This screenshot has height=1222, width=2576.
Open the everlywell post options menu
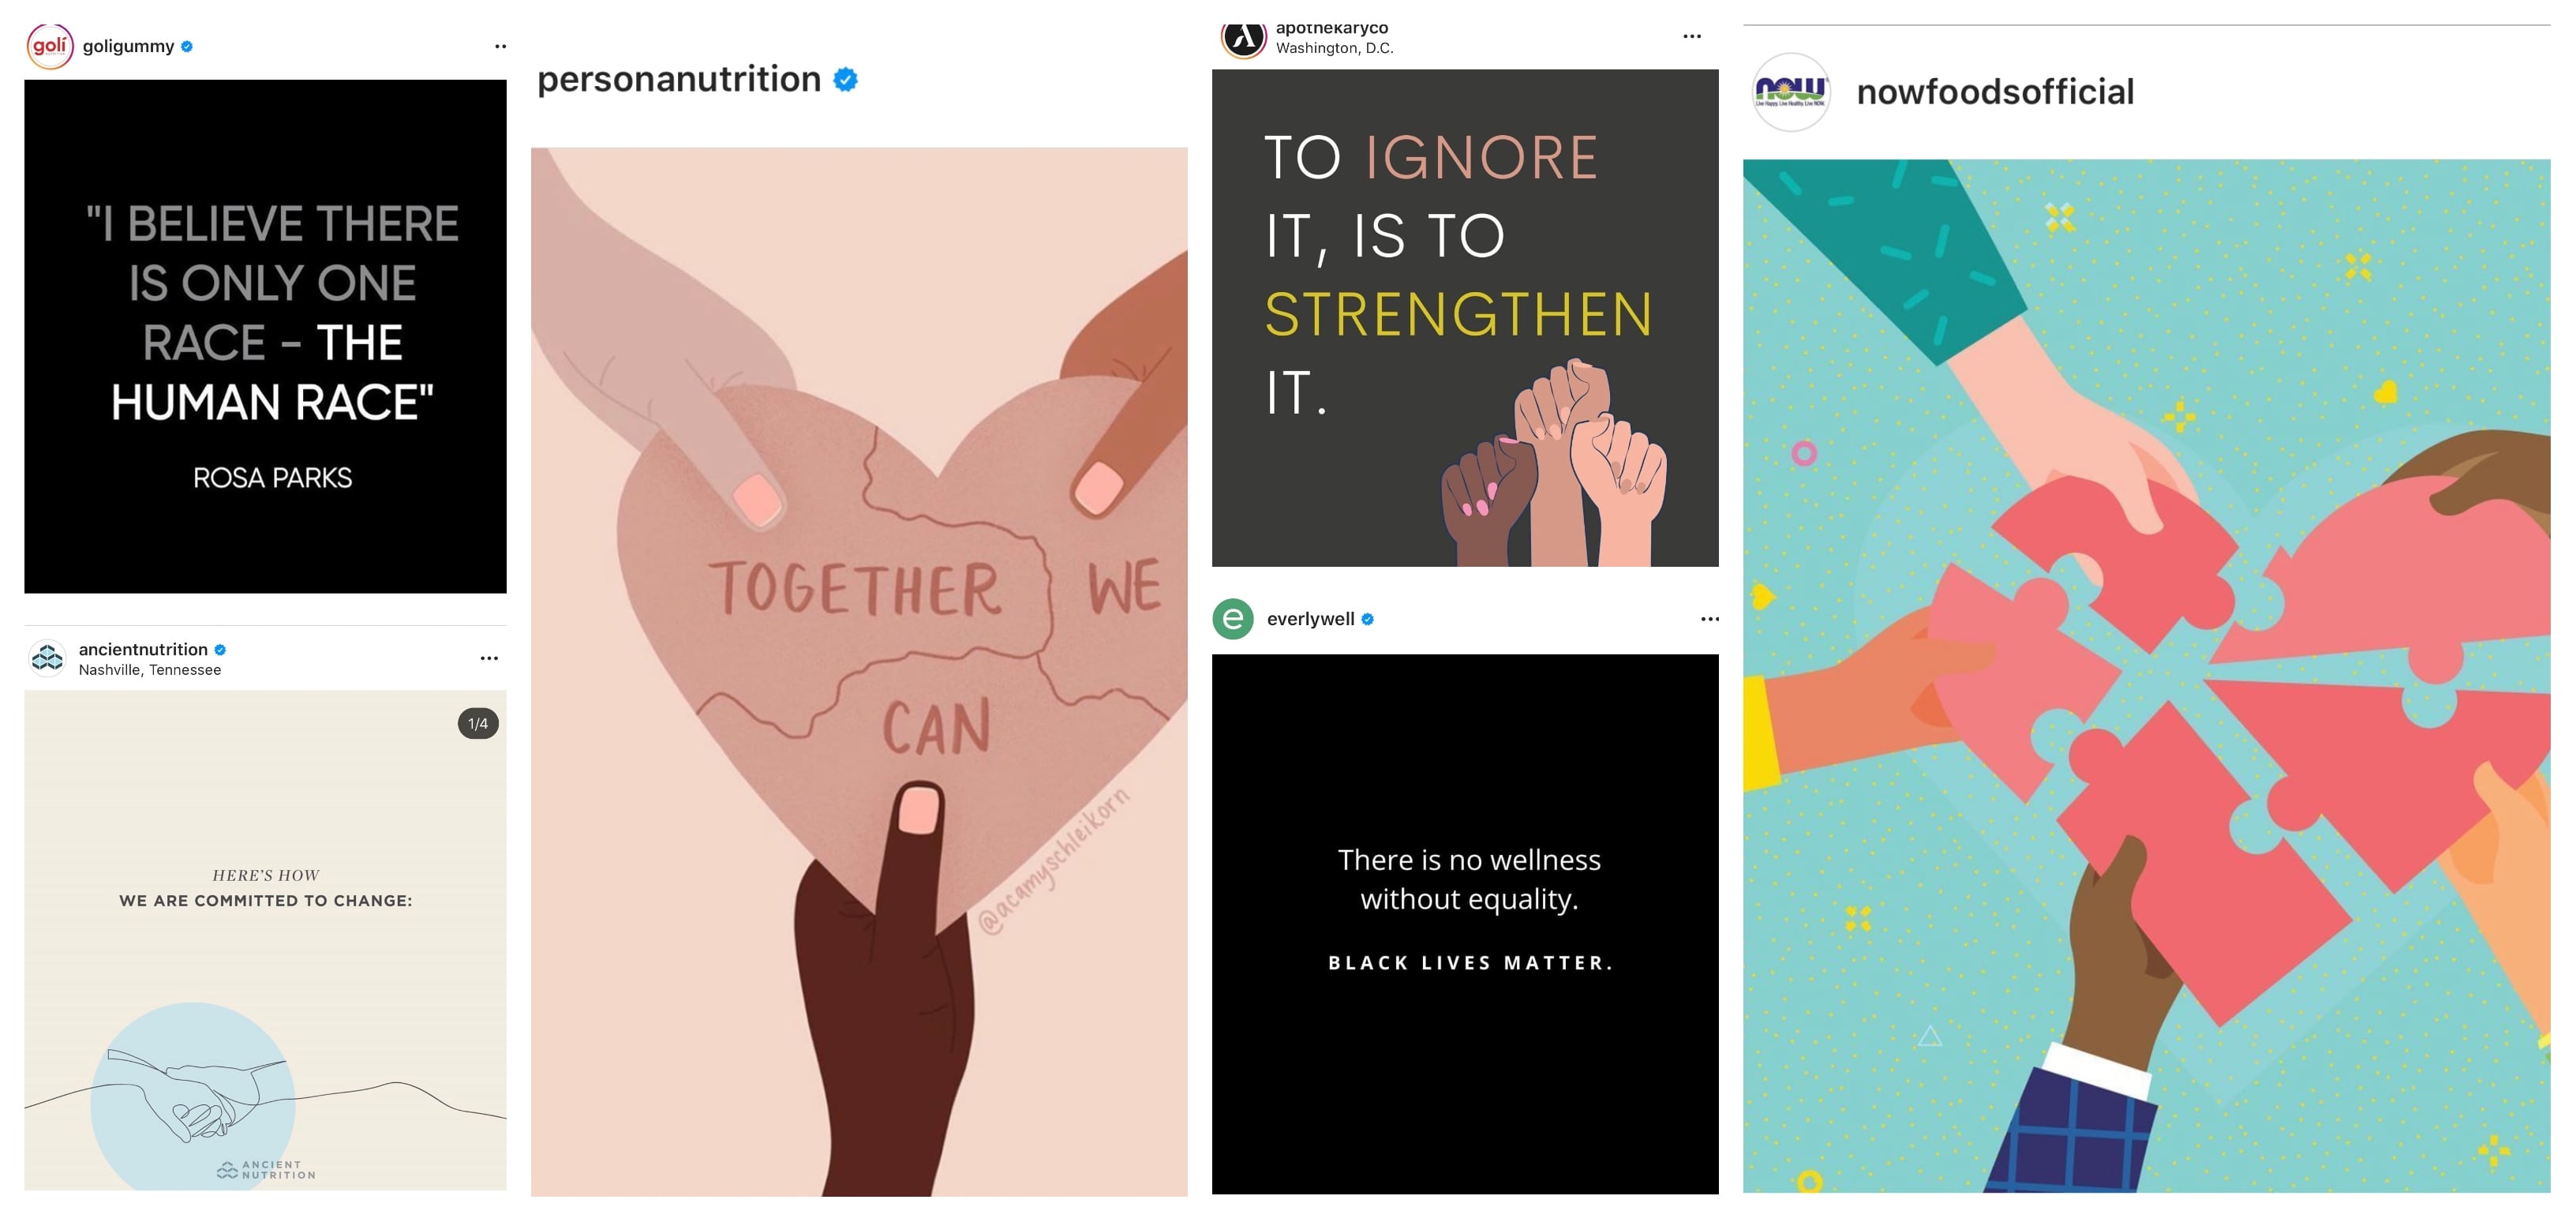[1710, 619]
